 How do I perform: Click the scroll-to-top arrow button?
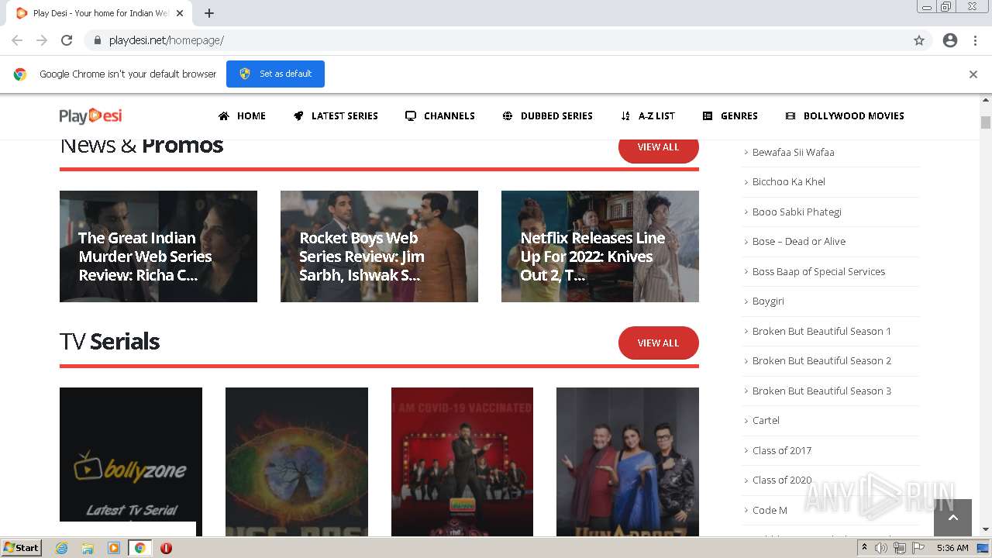pyautogui.click(x=952, y=518)
